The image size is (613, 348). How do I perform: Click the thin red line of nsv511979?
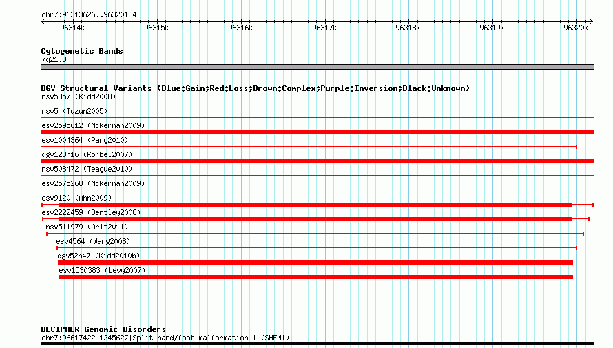coord(315,234)
